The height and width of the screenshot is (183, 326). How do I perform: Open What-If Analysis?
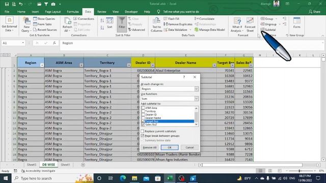[237, 24]
